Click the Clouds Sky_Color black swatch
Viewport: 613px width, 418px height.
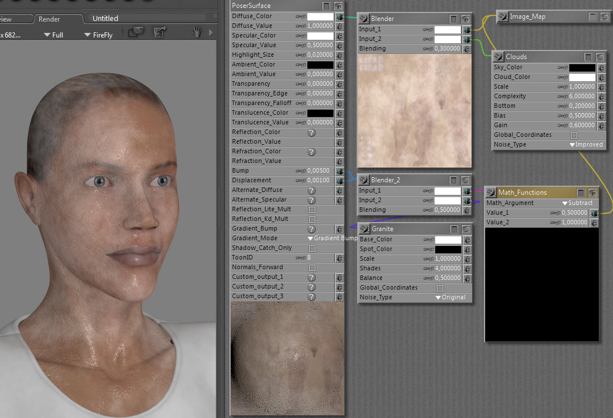click(582, 68)
